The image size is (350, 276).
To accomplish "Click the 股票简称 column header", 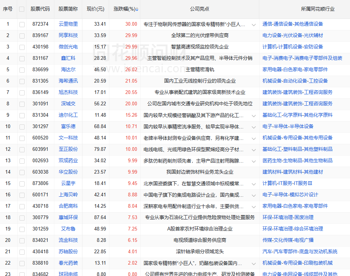I will (68, 9).
